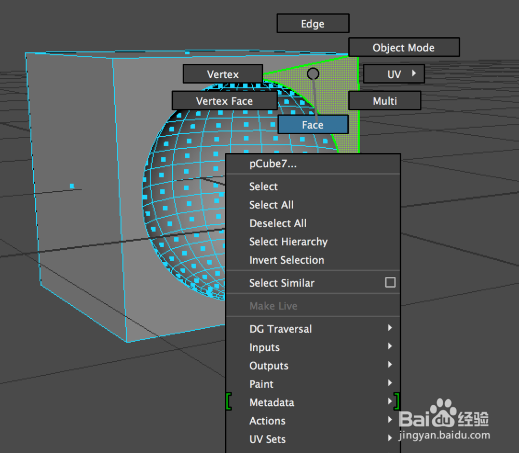Click the cube's left side face dot
The image size is (519, 453).
coord(72,186)
